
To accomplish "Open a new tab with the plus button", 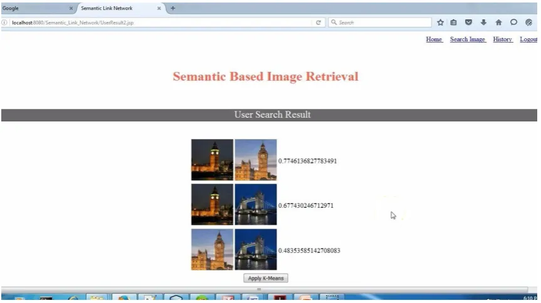I will pyautogui.click(x=173, y=8).
